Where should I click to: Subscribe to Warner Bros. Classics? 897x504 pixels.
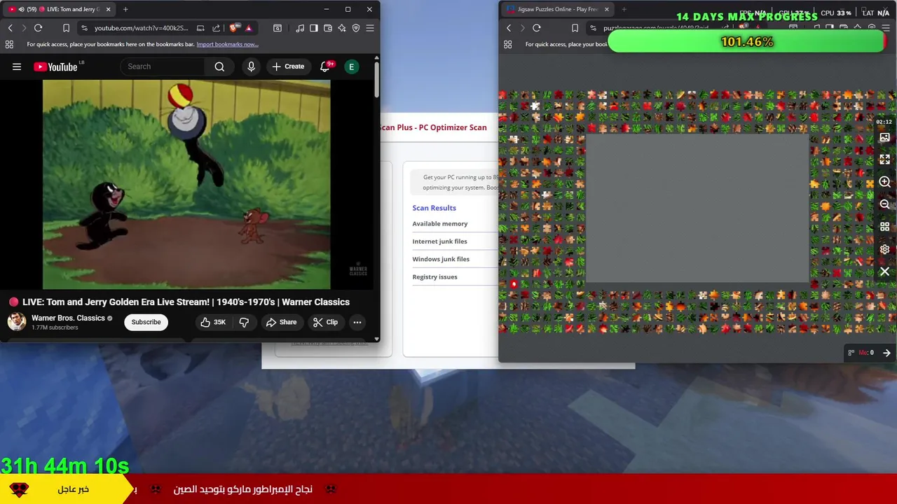[146, 322]
